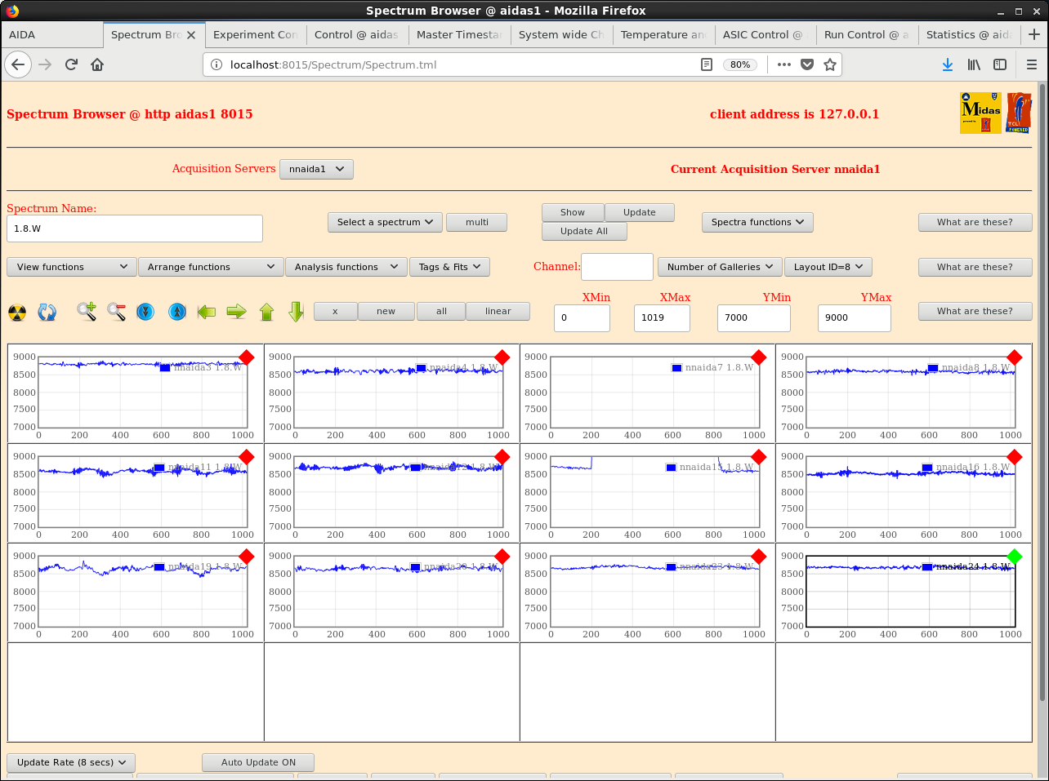Click the green down arrow icon

coord(297,312)
